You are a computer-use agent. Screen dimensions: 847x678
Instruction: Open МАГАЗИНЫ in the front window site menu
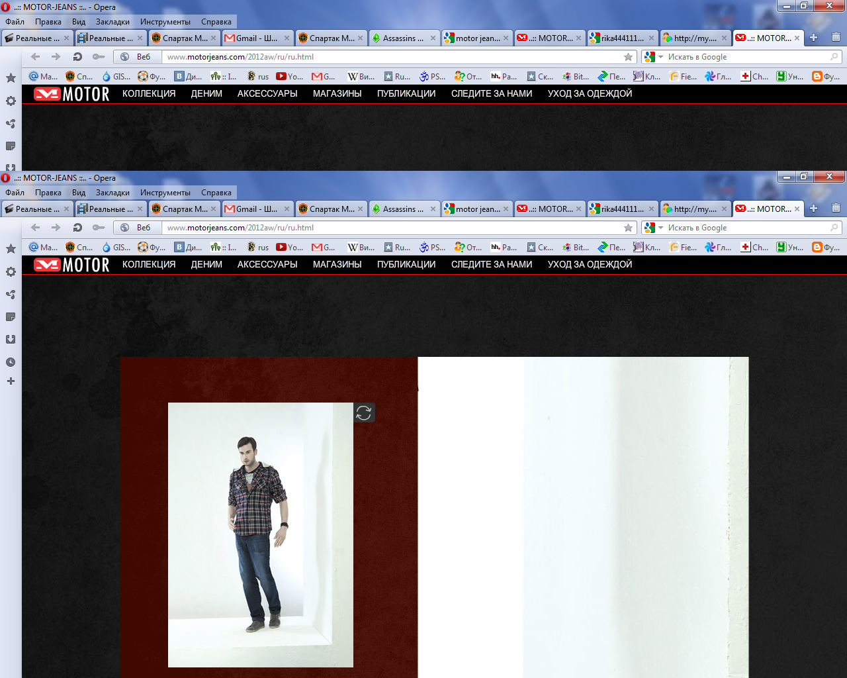pyautogui.click(x=337, y=264)
